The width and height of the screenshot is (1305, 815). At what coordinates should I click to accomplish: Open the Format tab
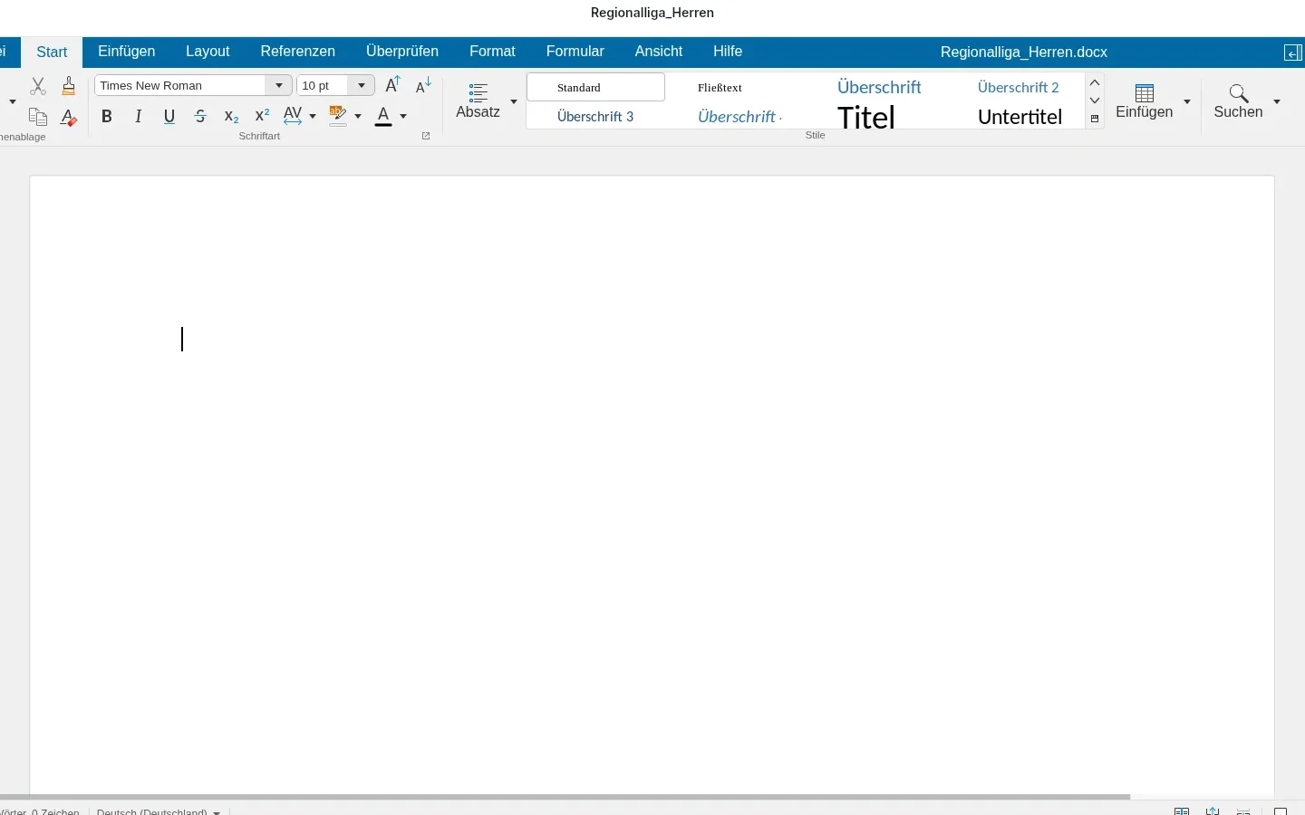point(492,52)
